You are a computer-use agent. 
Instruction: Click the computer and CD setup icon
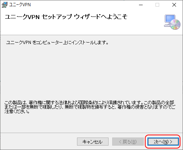pyautogui.click(x=172, y=22)
